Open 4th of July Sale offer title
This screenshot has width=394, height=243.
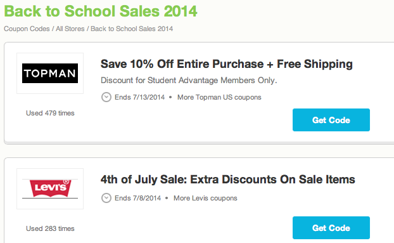[228, 180]
